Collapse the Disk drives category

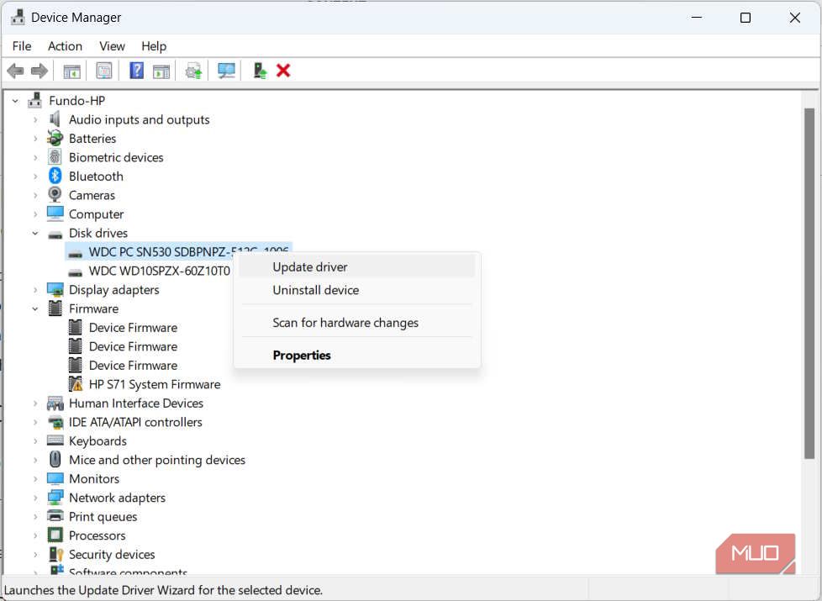(x=35, y=234)
